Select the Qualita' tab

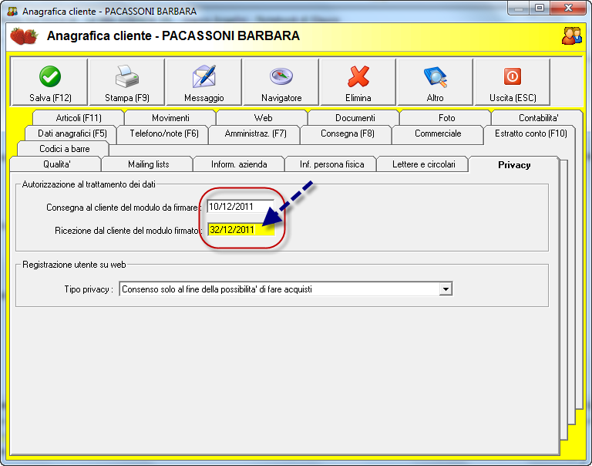tap(56, 164)
